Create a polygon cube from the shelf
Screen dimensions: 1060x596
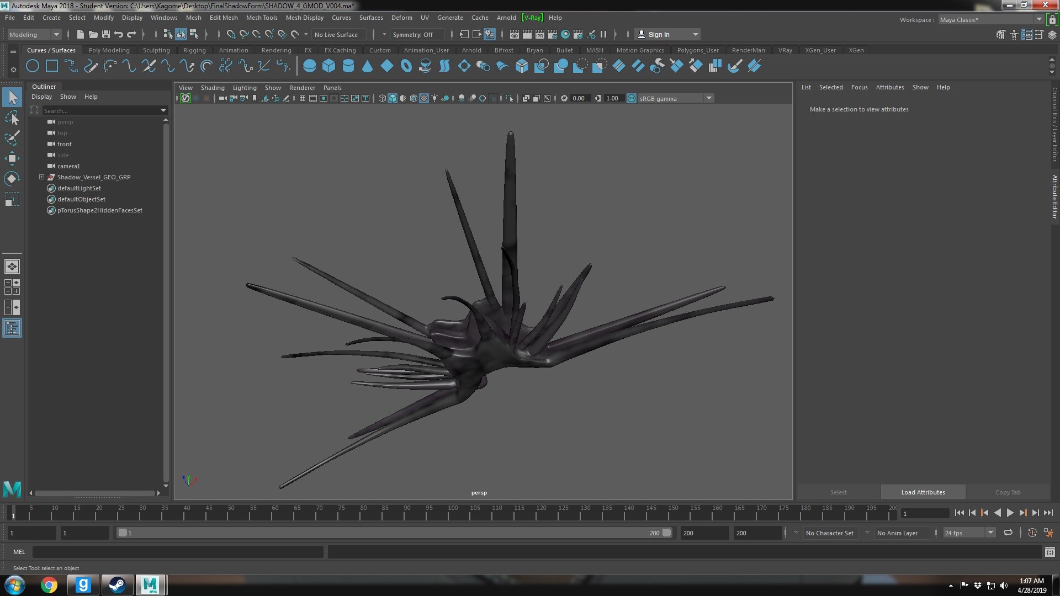[329, 67]
